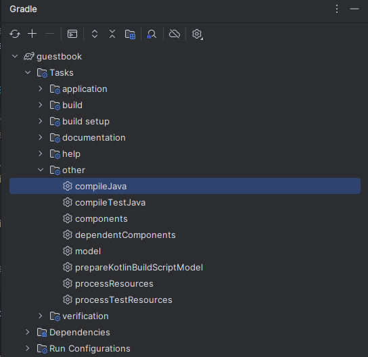
Task: Toggle Offline Mode cloud icon
Action: [175, 34]
